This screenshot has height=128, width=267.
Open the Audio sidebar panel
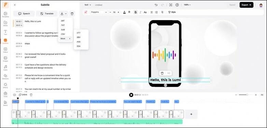[5, 68]
